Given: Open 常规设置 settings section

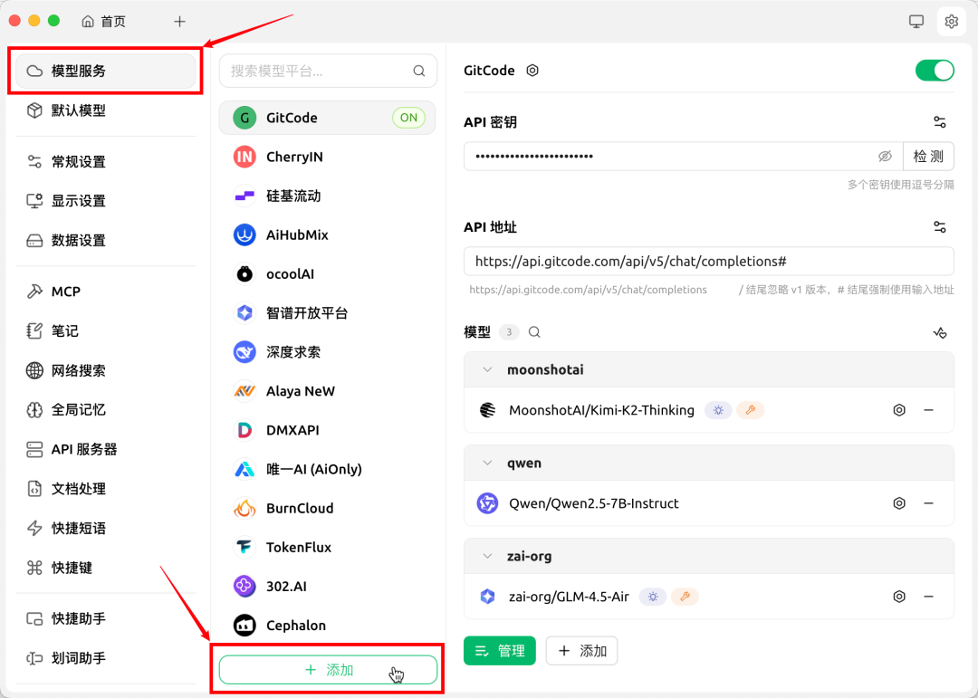Looking at the screenshot, I should point(105,162).
